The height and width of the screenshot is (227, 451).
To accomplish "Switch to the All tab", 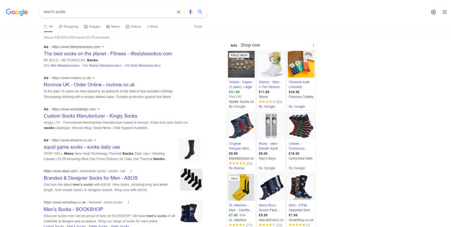I will (x=48, y=27).
